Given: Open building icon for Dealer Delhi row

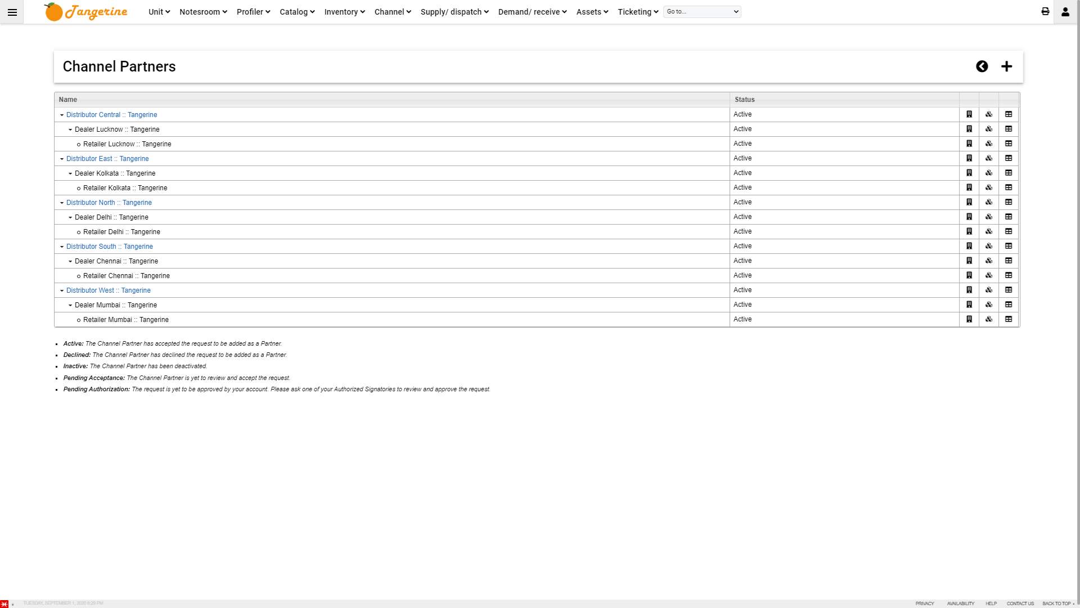Looking at the screenshot, I should (969, 217).
